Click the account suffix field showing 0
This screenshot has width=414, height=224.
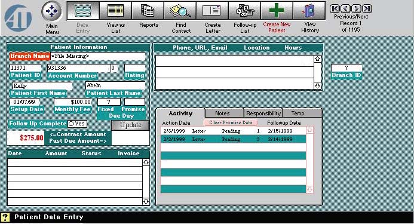pos(114,68)
